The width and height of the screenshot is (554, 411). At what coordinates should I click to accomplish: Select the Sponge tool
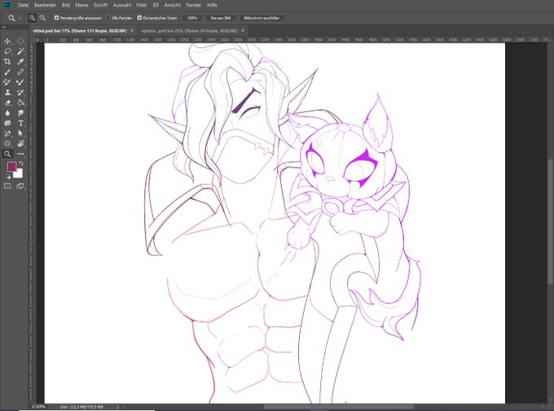pyautogui.click(x=7, y=123)
